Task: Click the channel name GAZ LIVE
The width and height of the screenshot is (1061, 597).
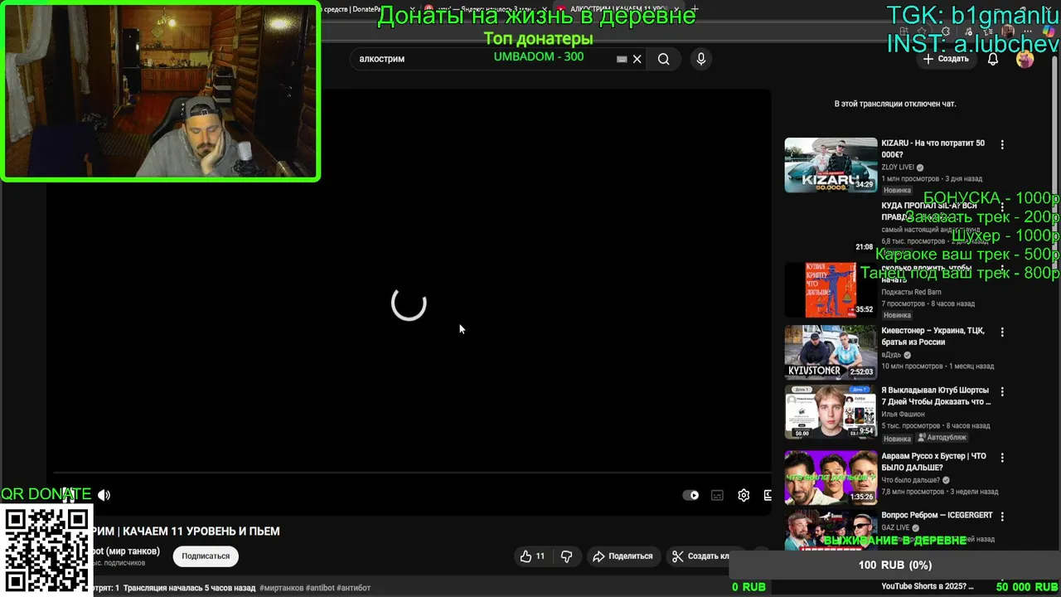Action: coord(895,527)
